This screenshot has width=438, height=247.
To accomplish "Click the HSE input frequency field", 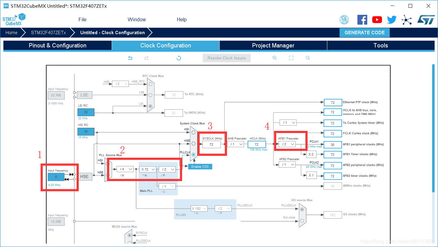I will pos(56,177).
